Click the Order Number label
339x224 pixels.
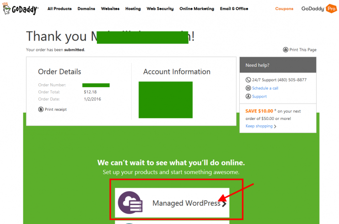click(x=52, y=85)
